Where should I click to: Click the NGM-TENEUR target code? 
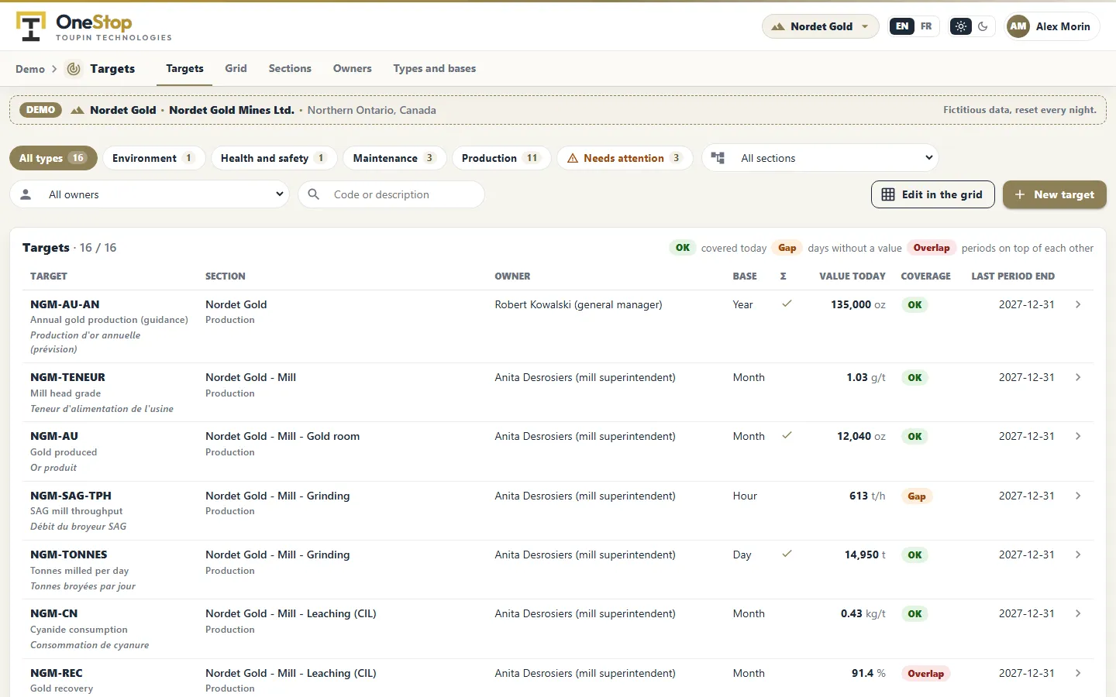67,377
